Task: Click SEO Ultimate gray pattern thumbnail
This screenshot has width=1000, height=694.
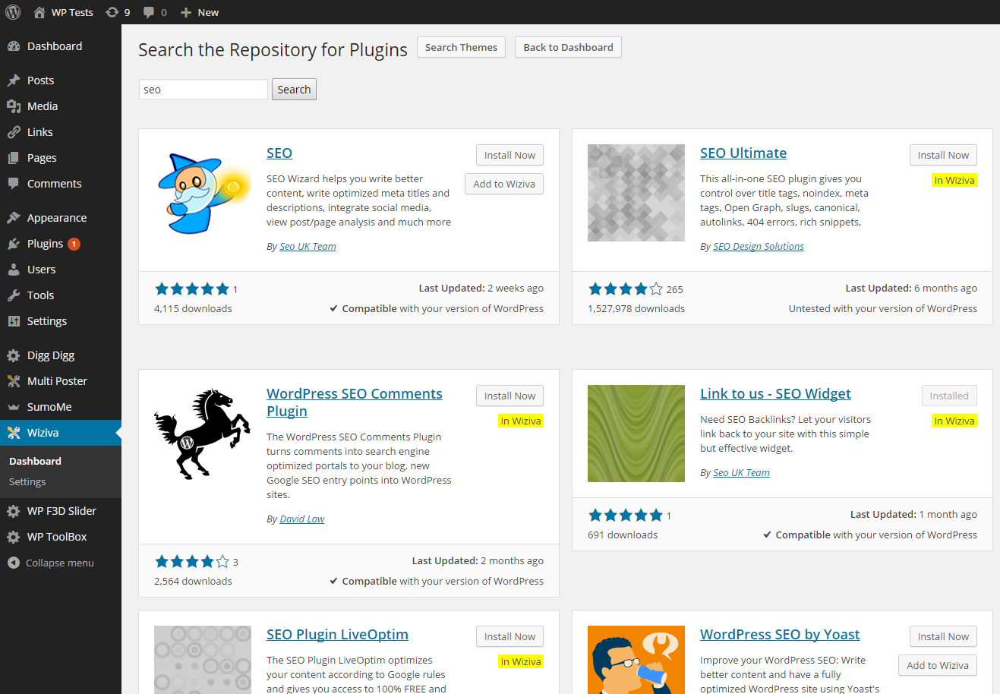Action: (636, 193)
